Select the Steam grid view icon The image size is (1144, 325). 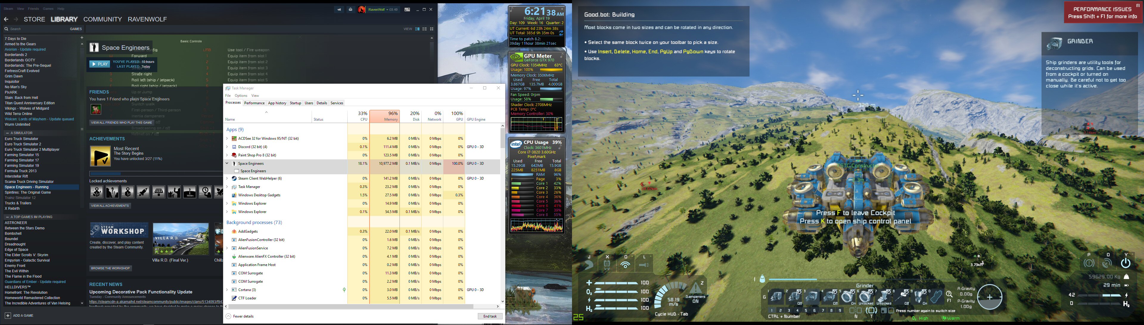point(432,29)
